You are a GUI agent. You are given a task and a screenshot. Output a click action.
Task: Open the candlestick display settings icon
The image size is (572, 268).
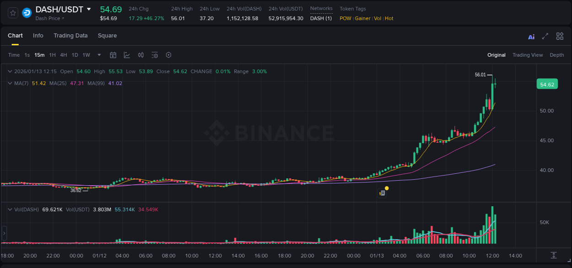coord(140,55)
